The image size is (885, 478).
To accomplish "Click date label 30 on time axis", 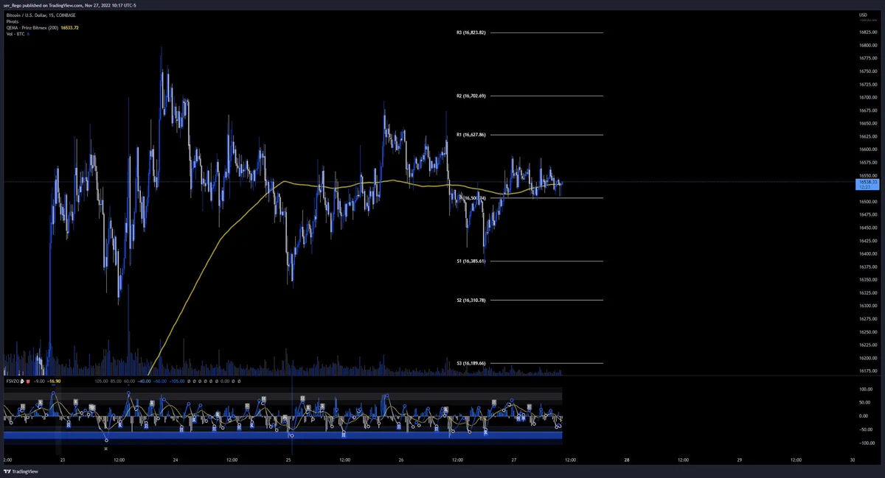I will pos(852,460).
